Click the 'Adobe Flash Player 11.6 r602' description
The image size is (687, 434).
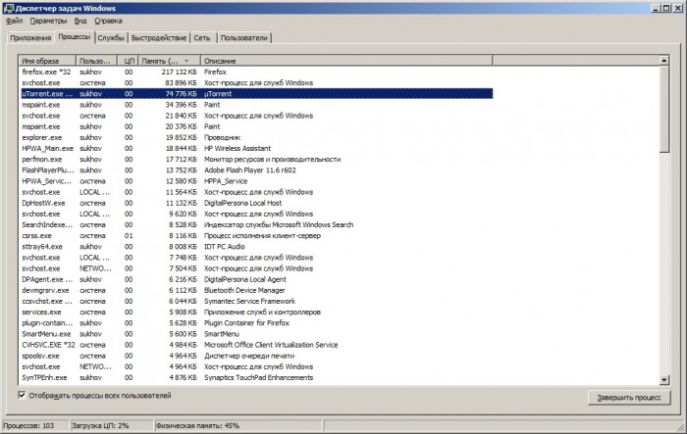249,170
